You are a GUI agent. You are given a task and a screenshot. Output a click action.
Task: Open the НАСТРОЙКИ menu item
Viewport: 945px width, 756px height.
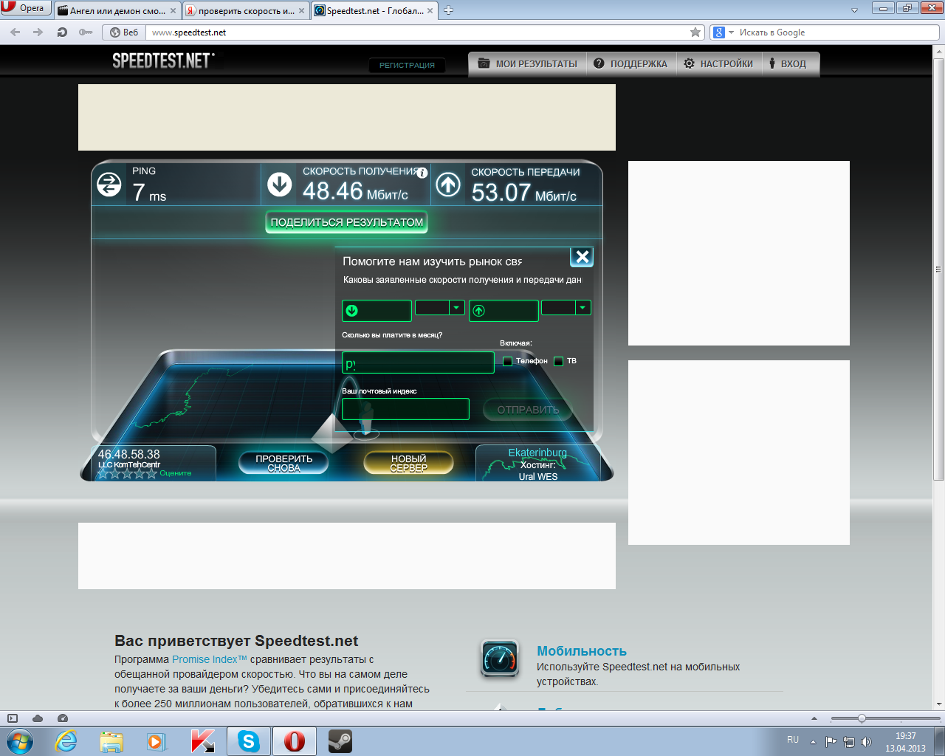(718, 64)
